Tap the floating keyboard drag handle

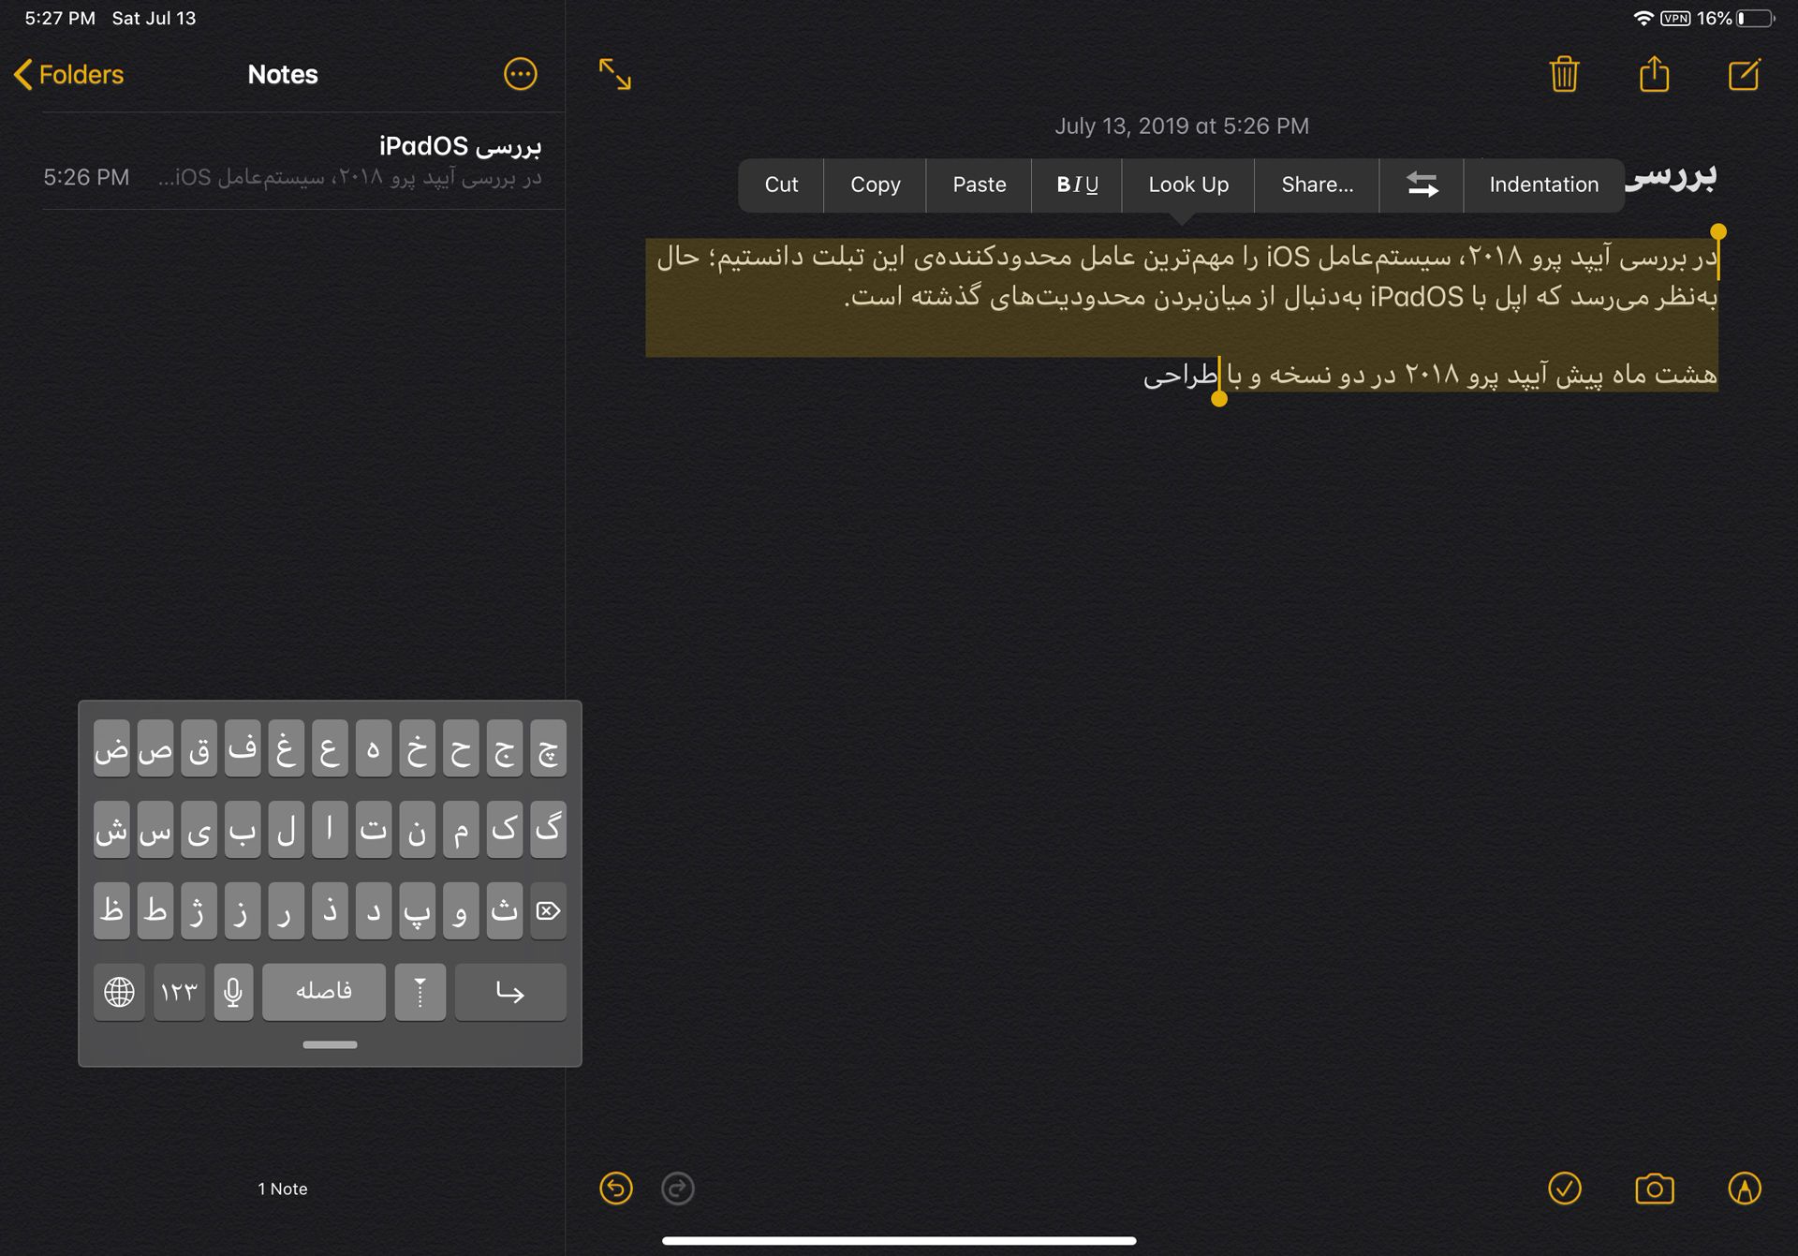point(330,1044)
